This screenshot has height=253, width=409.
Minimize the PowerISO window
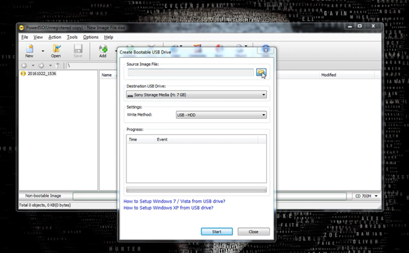(350, 26)
